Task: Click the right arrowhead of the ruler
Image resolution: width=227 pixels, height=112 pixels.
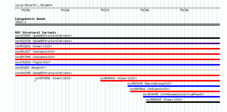Action: (219, 8)
